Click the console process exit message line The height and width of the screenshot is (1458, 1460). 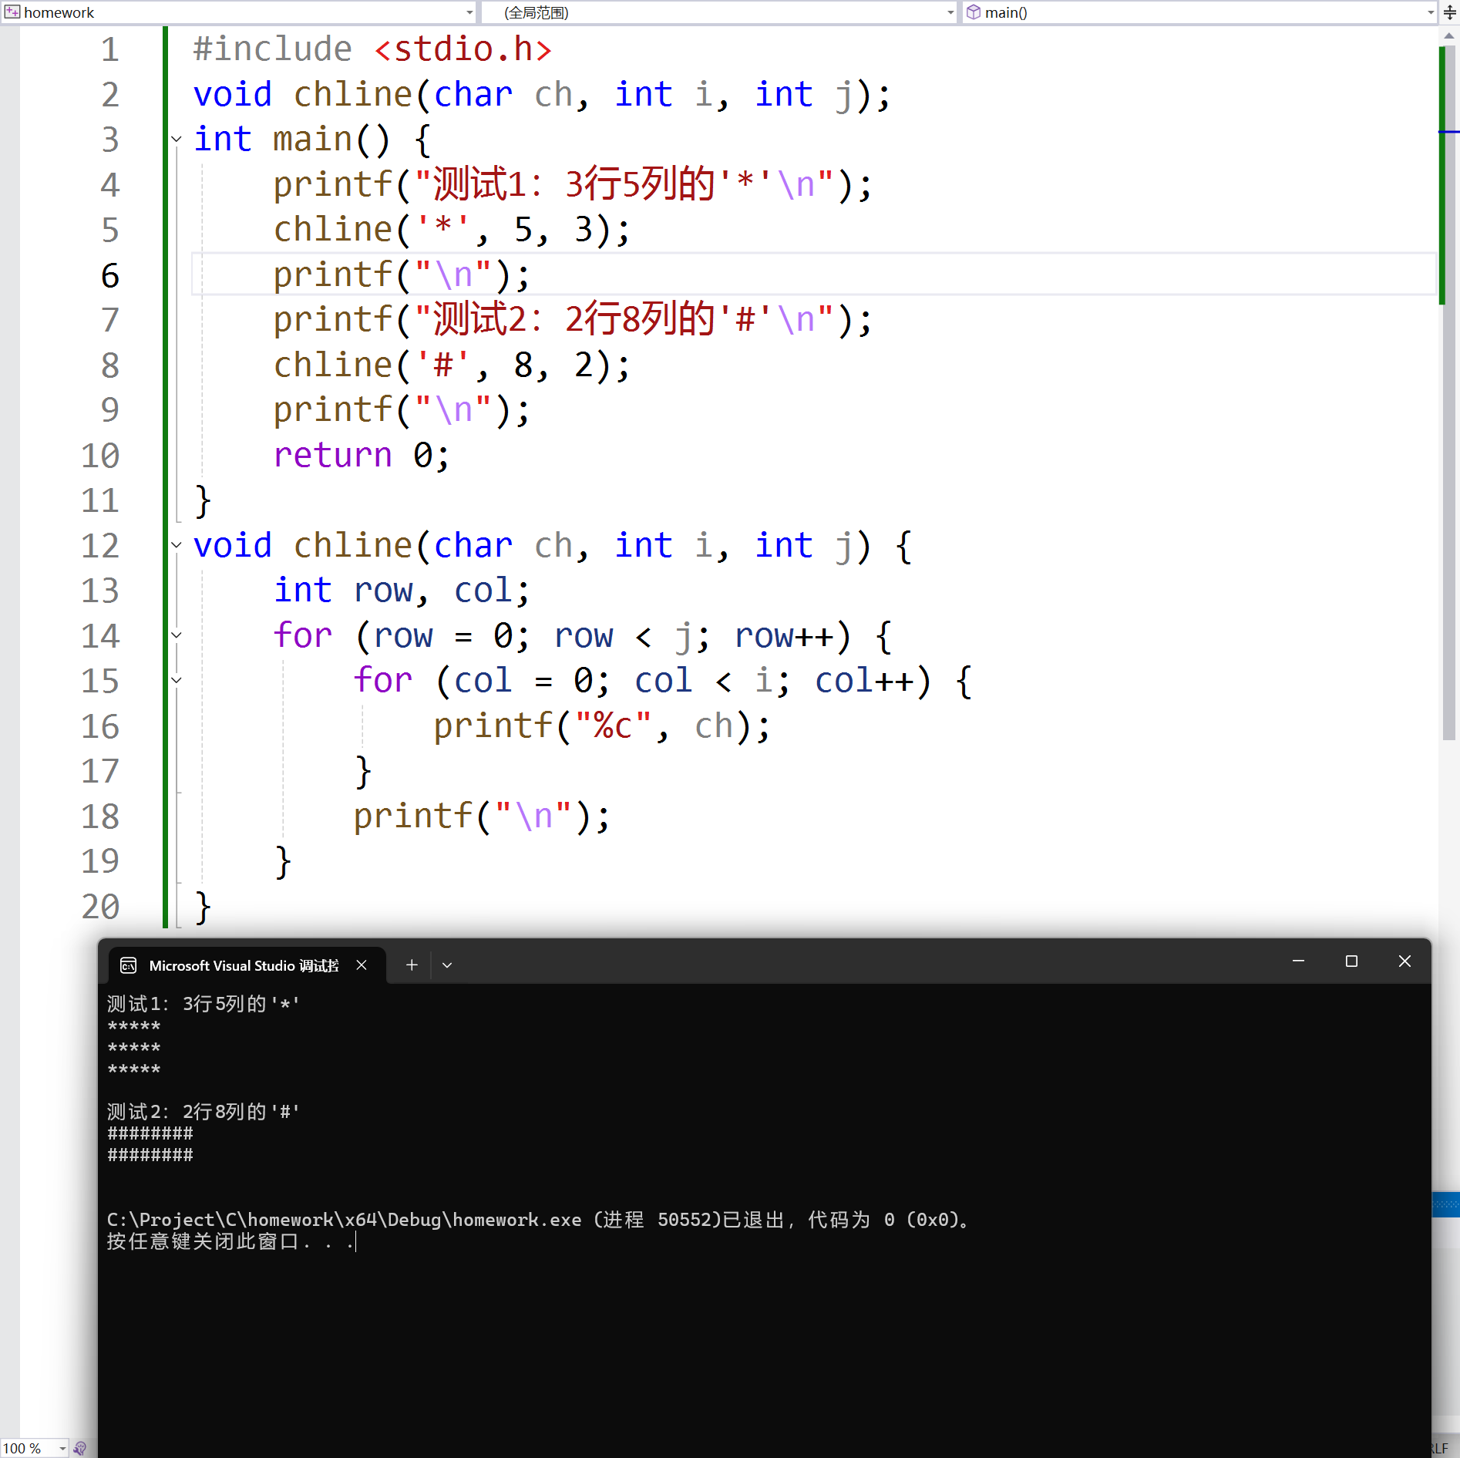coord(538,1220)
